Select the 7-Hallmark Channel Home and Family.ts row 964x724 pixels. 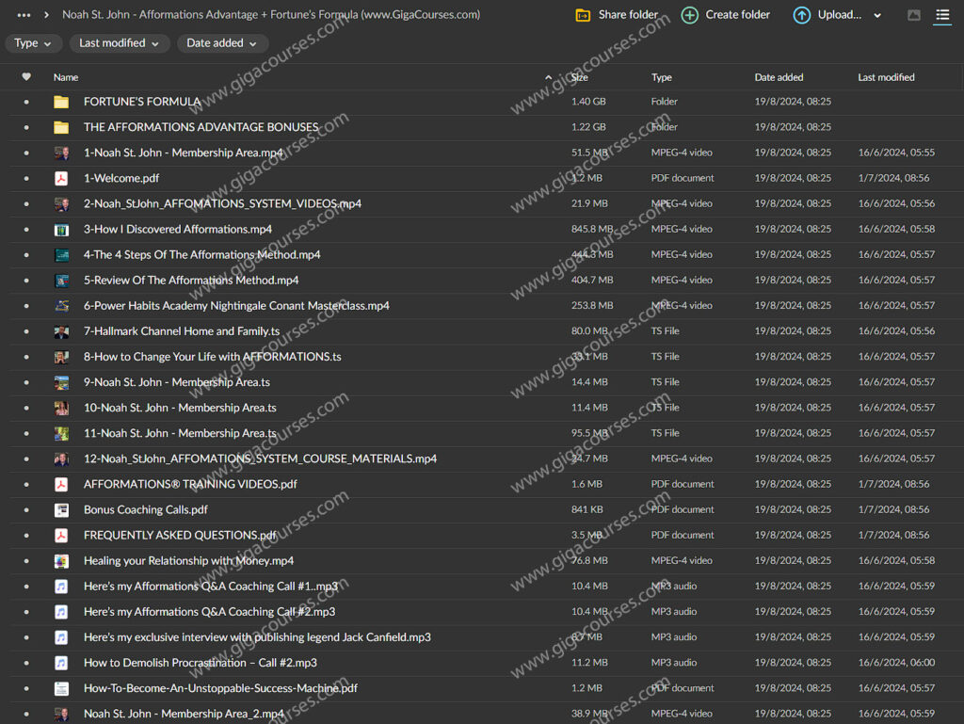coord(181,331)
